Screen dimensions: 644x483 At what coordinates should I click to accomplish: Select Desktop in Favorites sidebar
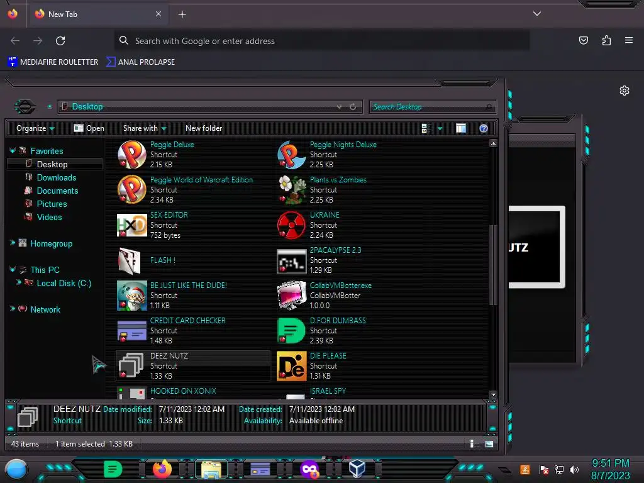pos(55,164)
